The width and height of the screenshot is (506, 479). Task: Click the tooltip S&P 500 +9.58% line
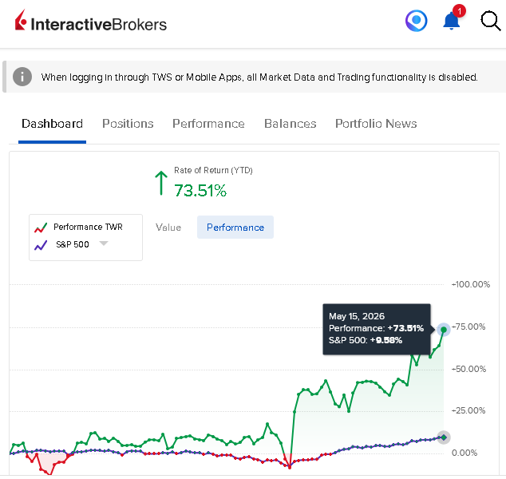366,340
